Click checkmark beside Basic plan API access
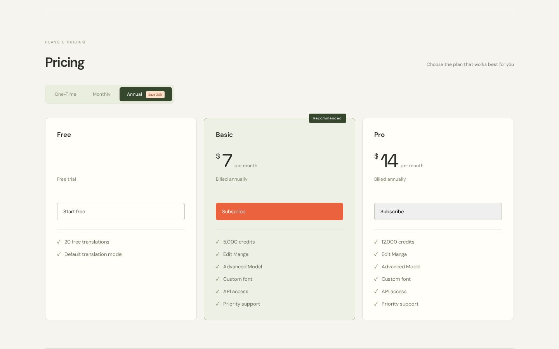Image resolution: width=559 pixels, height=349 pixels. tap(218, 291)
